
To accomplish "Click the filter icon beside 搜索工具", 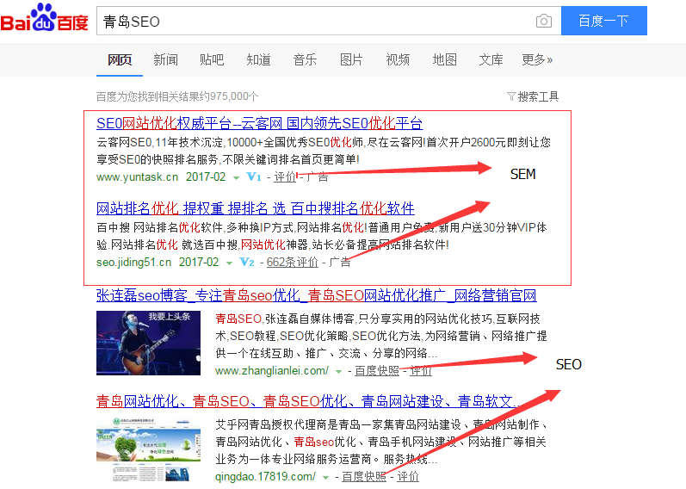I will [x=511, y=96].
